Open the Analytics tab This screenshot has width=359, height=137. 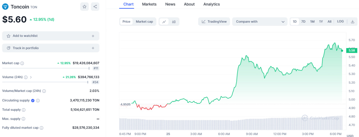pyautogui.click(x=211, y=4)
